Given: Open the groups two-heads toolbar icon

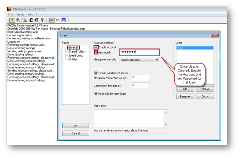Looking at the screenshot, I should 36,20.
